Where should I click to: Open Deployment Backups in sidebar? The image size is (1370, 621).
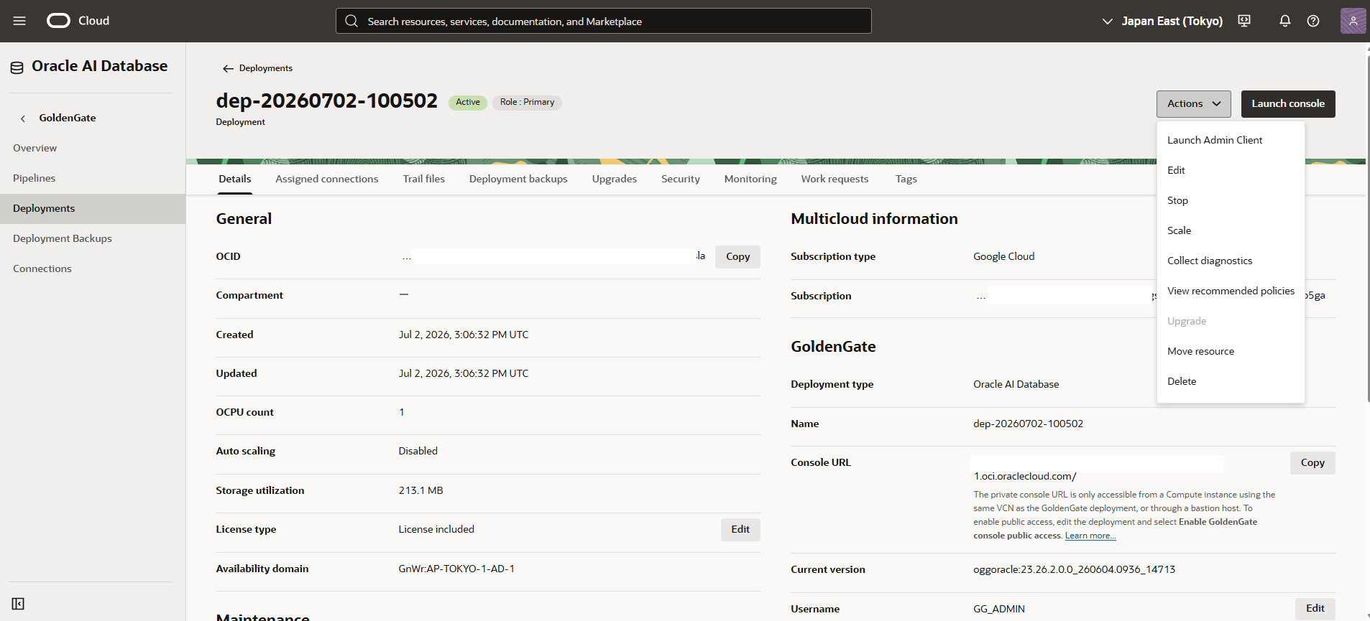coord(93,238)
